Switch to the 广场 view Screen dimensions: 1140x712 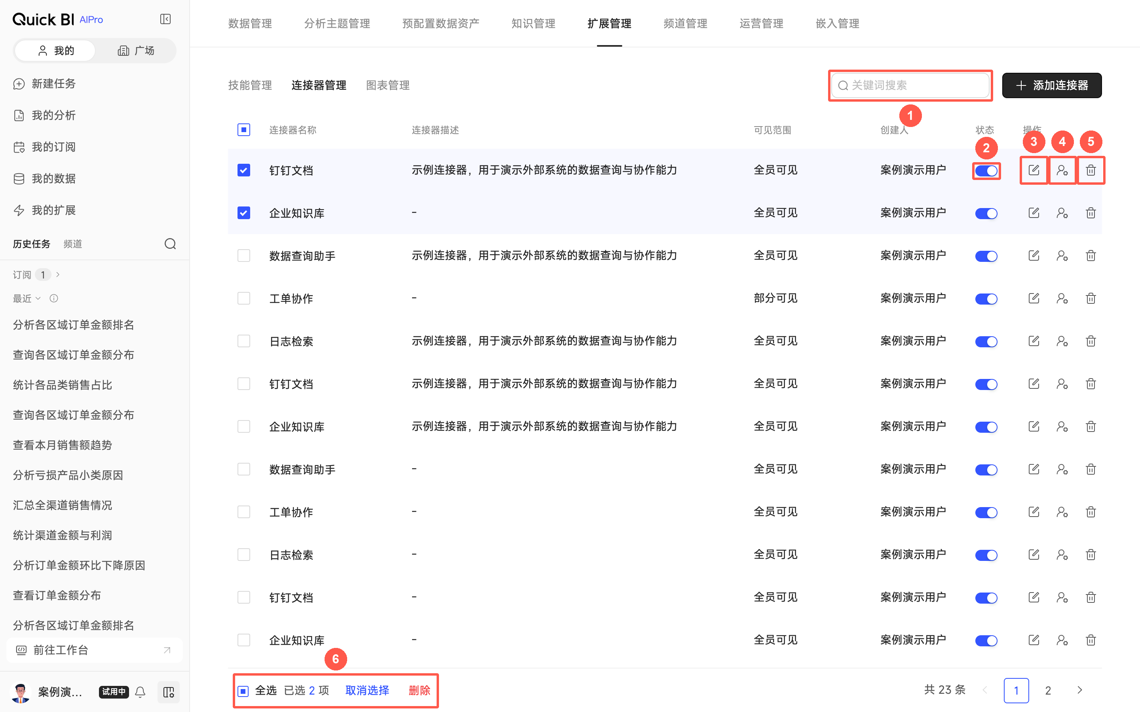136,51
